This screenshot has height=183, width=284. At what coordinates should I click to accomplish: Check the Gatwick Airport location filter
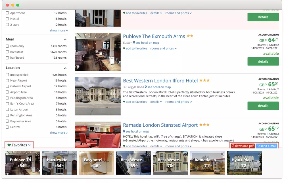point(7,86)
